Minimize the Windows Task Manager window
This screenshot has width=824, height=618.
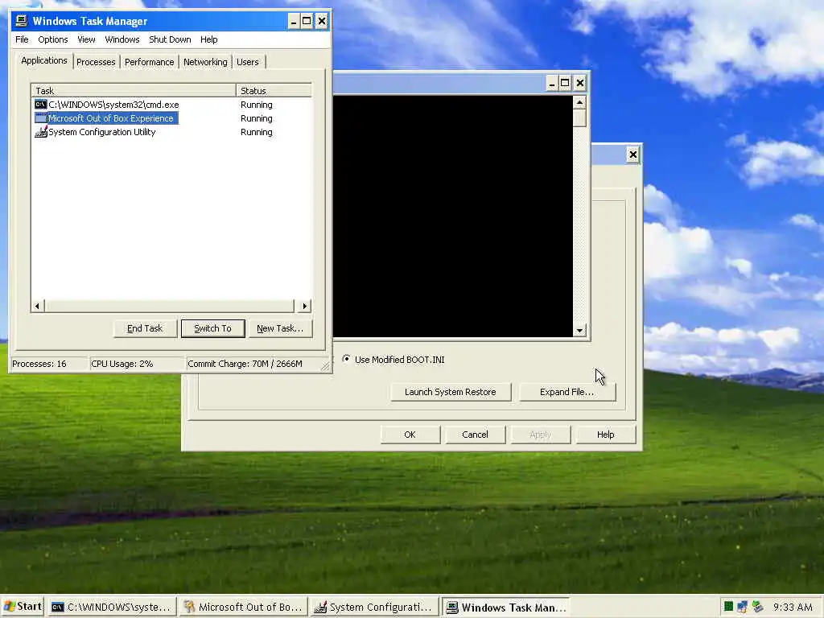click(x=293, y=21)
